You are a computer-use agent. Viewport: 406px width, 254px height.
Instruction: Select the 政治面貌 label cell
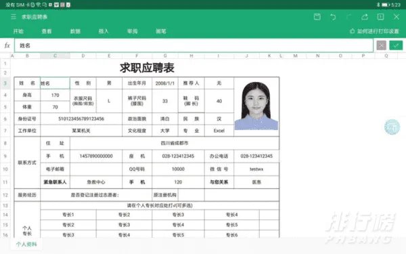[x=137, y=119]
